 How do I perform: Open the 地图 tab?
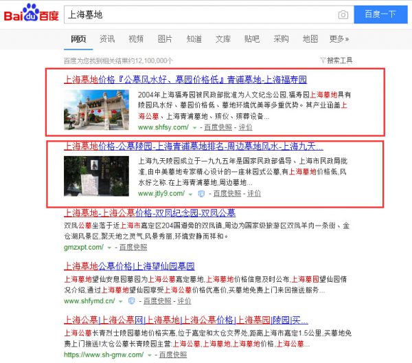(310, 39)
